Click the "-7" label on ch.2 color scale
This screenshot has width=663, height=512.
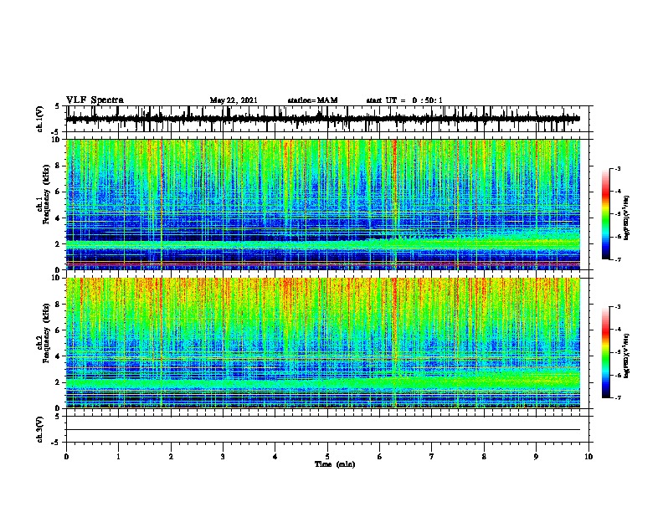click(x=618, y=397)
